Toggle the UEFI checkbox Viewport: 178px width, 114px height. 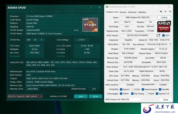[x=163, y=36]
